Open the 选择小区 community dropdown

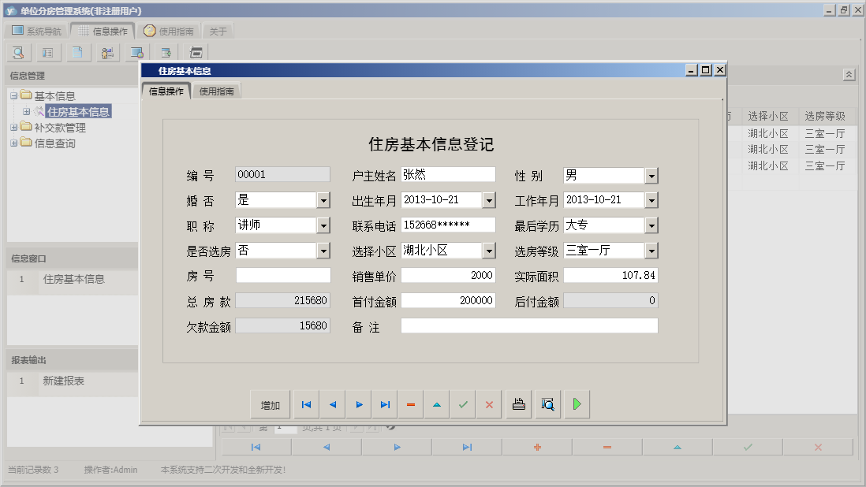pyautogui.click(x=490, y=250)
